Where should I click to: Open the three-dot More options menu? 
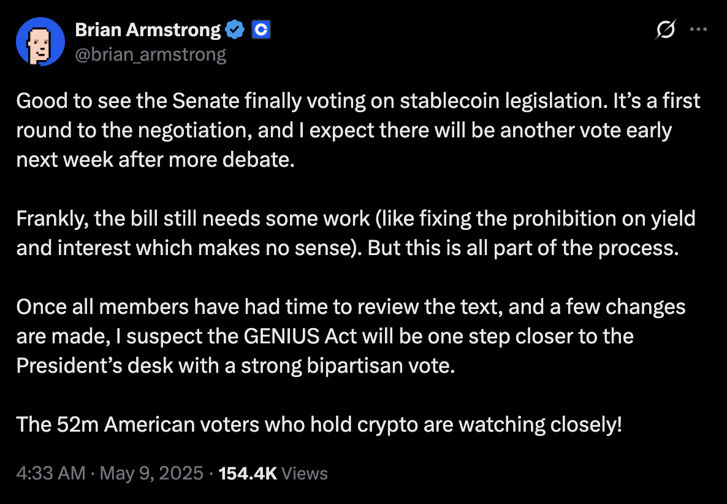698,29
